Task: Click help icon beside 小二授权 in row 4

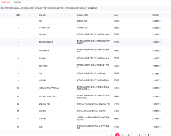Action: click(x=160, y=42)
